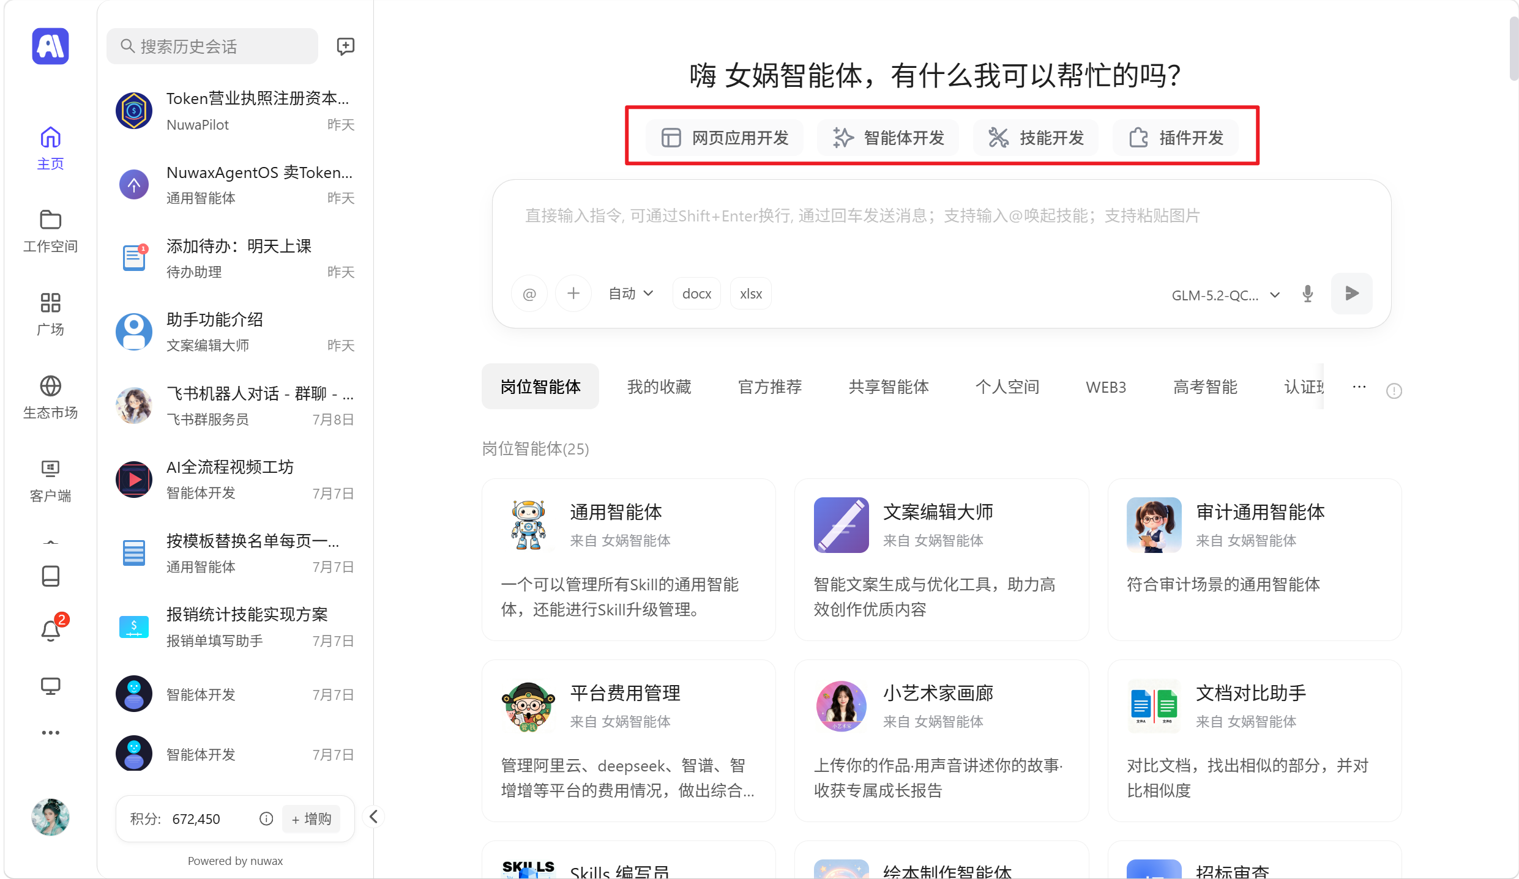This screenshot has width=1519, height=879.
Task: Switch to the 共享智能体 tab
Action: click(889, 387)
